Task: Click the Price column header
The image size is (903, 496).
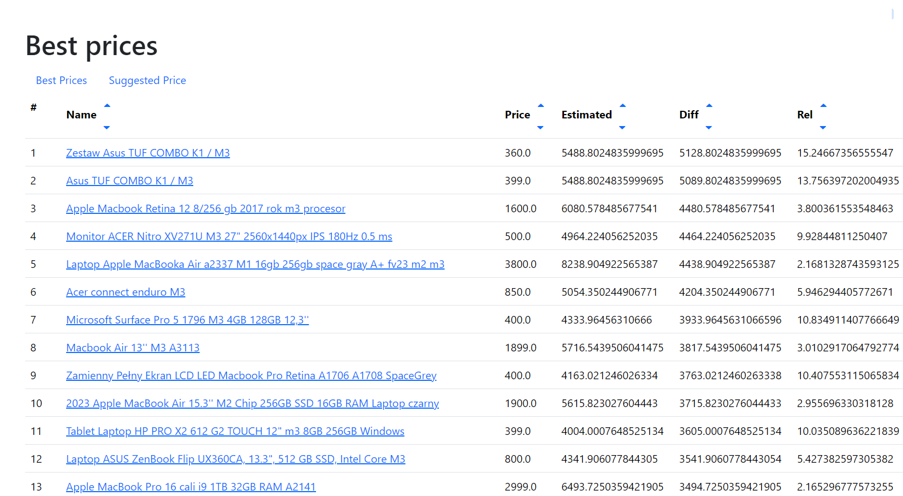Action: point(518,115)
